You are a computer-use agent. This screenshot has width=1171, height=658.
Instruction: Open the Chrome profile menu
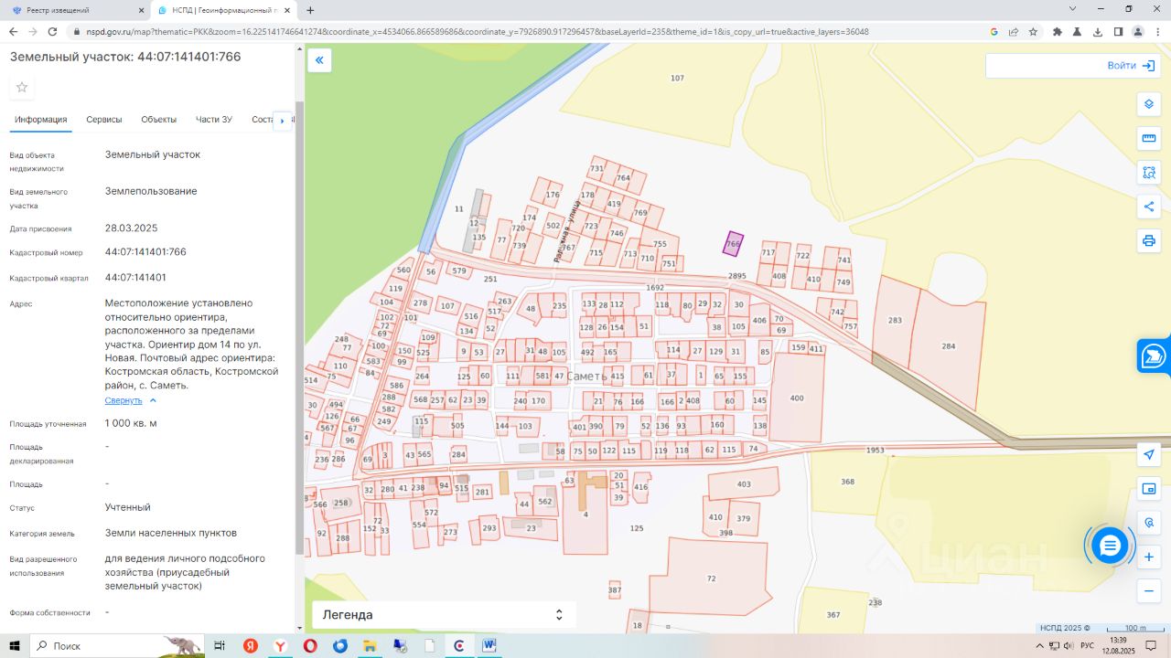pyautogui.click(x=1138, y=31)
